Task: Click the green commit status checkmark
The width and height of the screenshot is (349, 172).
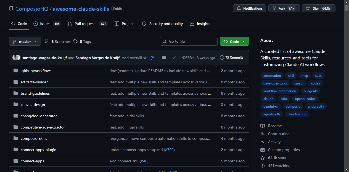Action: (x=174, y=58)
